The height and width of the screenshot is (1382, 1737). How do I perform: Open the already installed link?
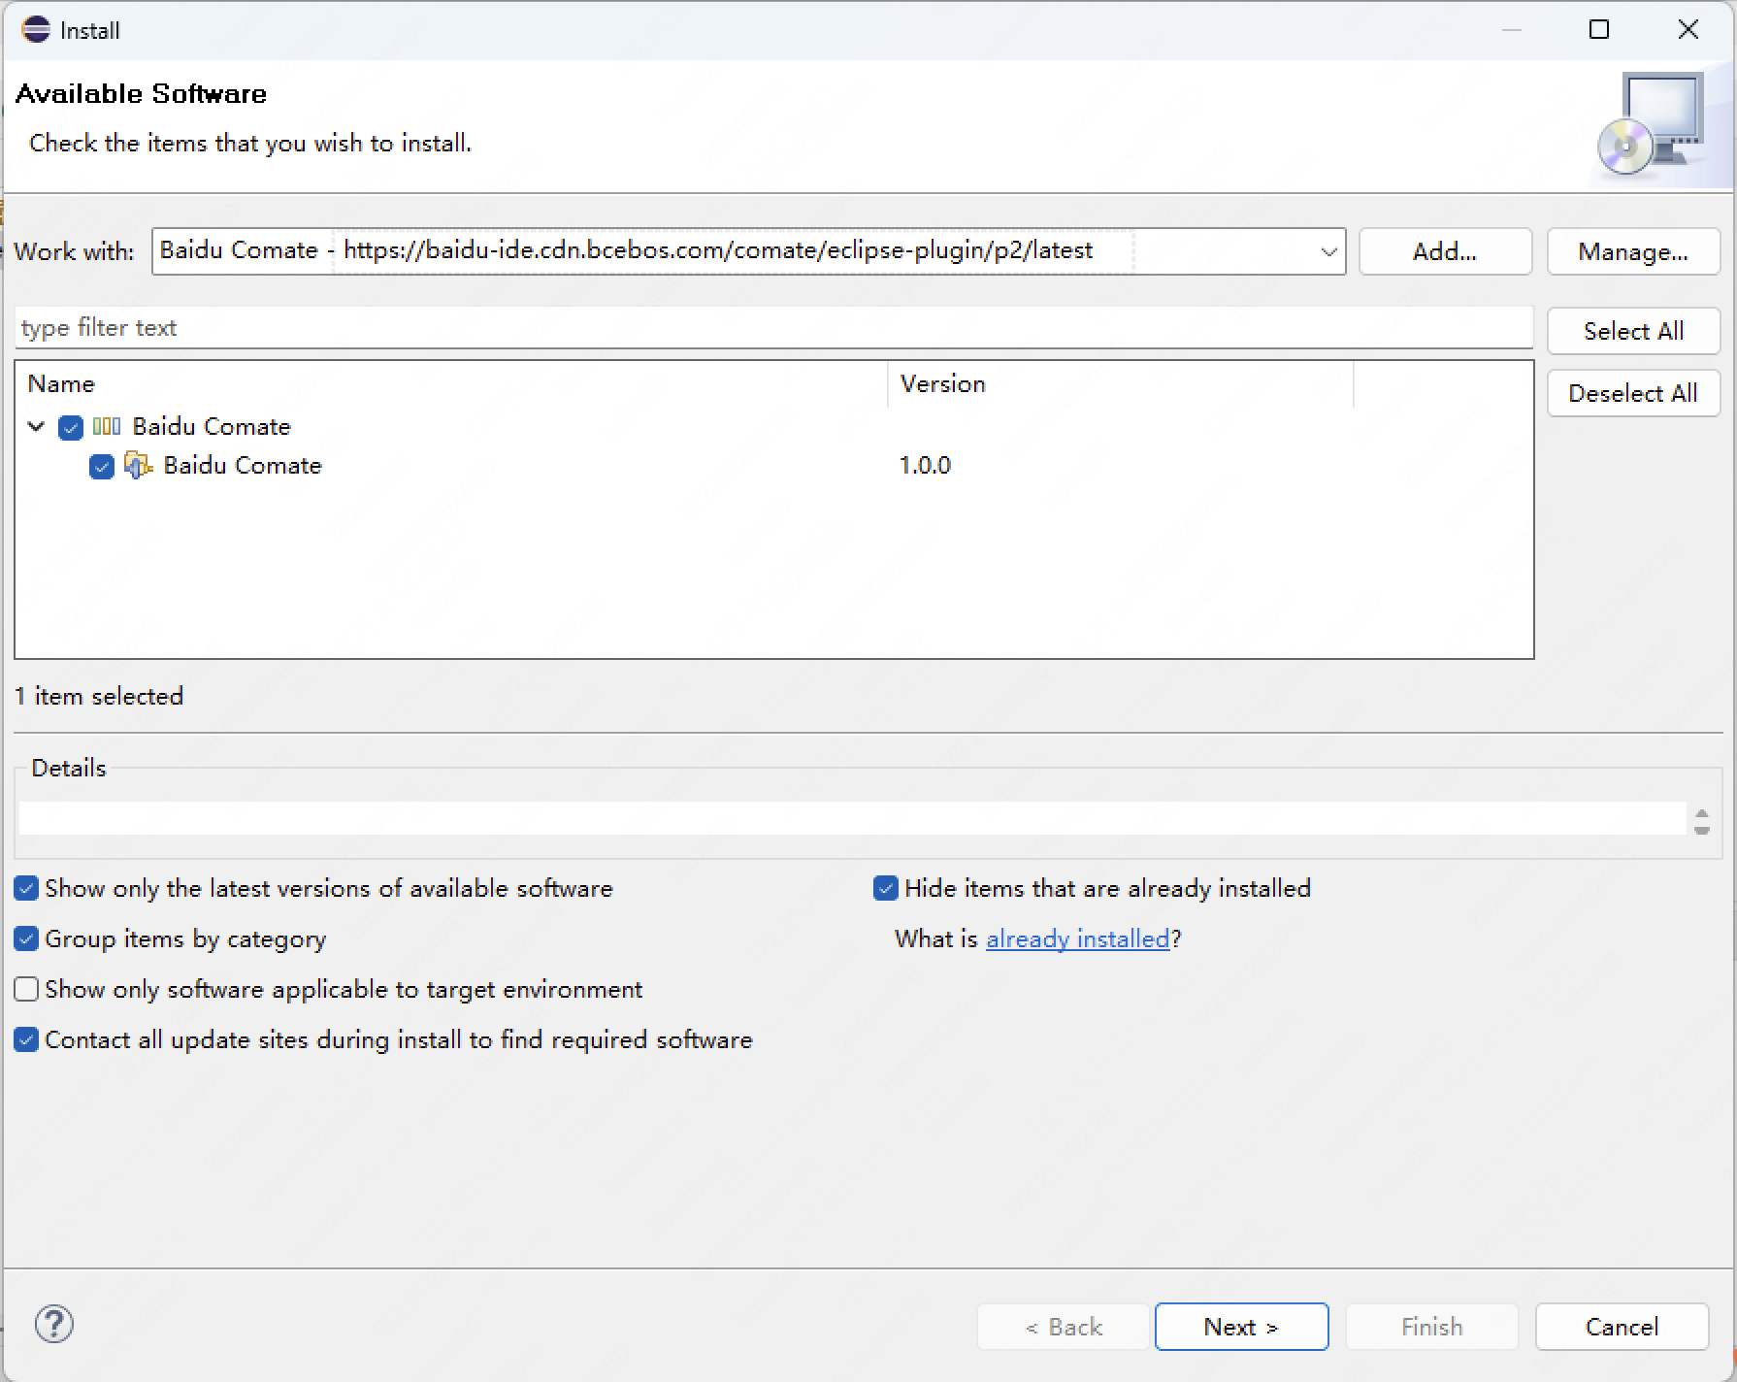tap(1077, 938)
